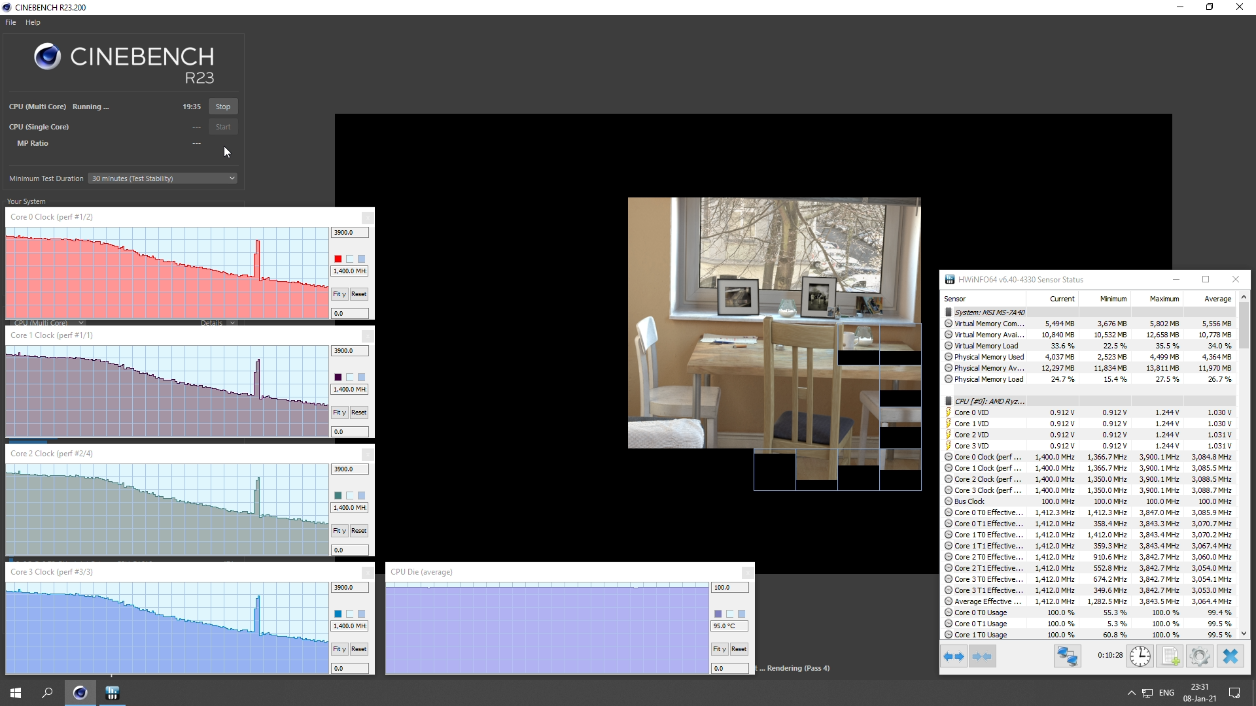
Task: Click the logging sheet icon with plus
Action: (1170, 656)
